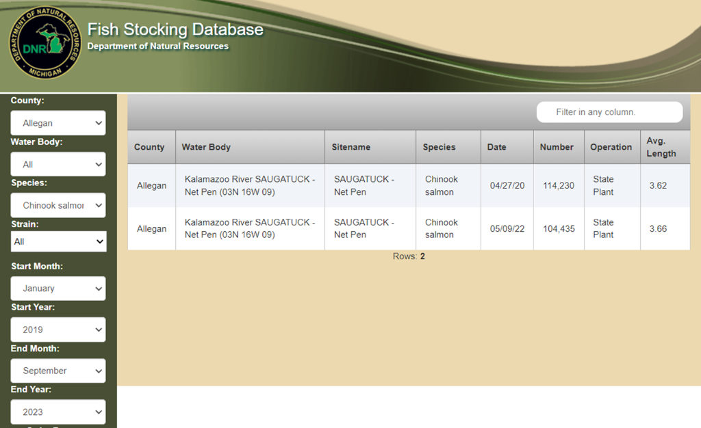This screenshot has width=701, height=428.
Task: Sort results by Species column header
Action: (439, 147)
